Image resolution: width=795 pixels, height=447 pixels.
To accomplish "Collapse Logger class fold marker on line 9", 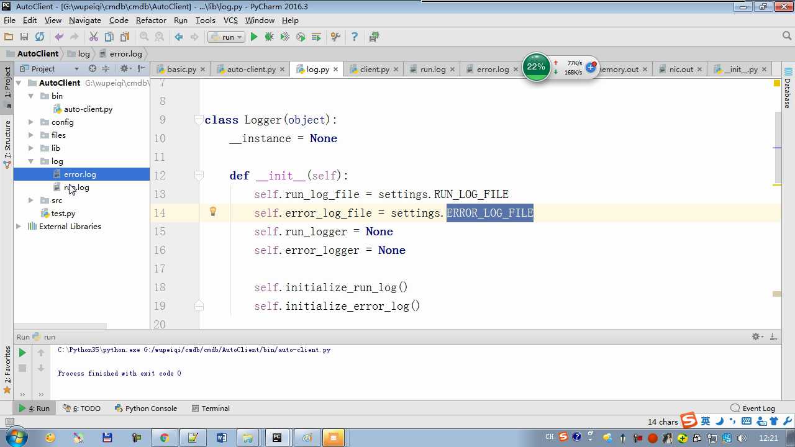I will coord(199,119).
